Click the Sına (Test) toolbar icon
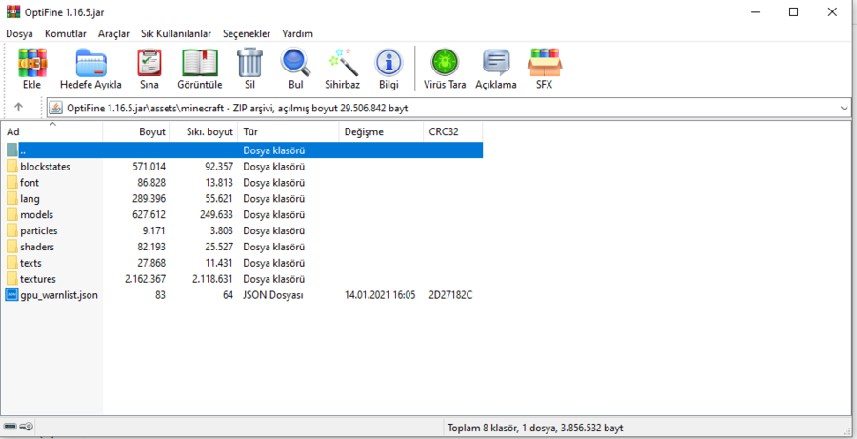 (149, 63)
